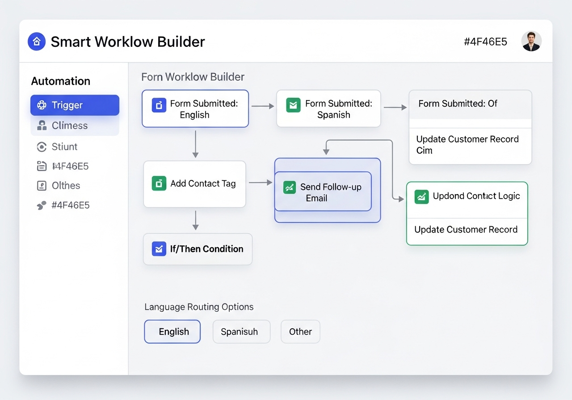Viewport: 572px width, 400px height.
Task: Open the Climess sidebar item
Action: 75,125
